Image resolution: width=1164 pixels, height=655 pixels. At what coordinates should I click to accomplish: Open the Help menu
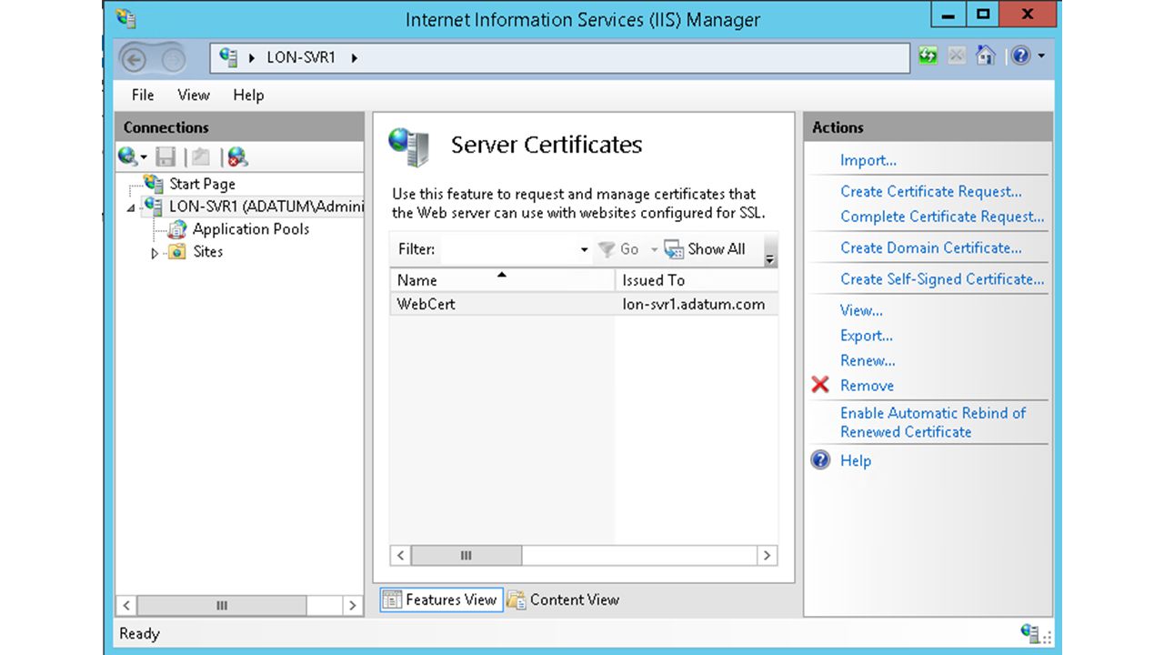point(248,95)
